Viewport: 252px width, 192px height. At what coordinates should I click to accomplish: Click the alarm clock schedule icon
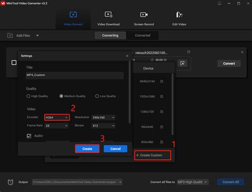click(11, 182)
